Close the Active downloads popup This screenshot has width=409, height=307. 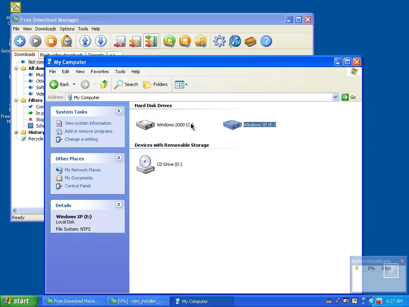(x=403, y=261)
